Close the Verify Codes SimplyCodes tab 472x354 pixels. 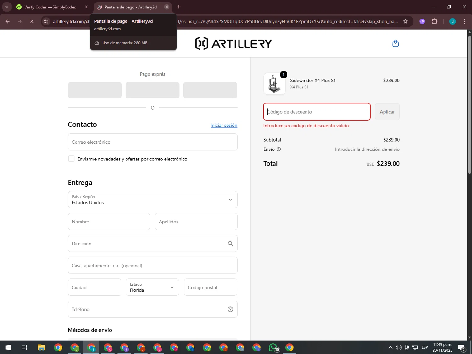pyautogui.click(x=86, y=7)
